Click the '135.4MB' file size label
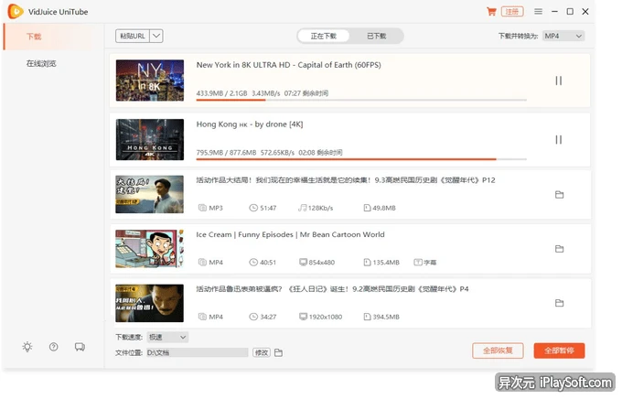 click(x=386, y=263)
